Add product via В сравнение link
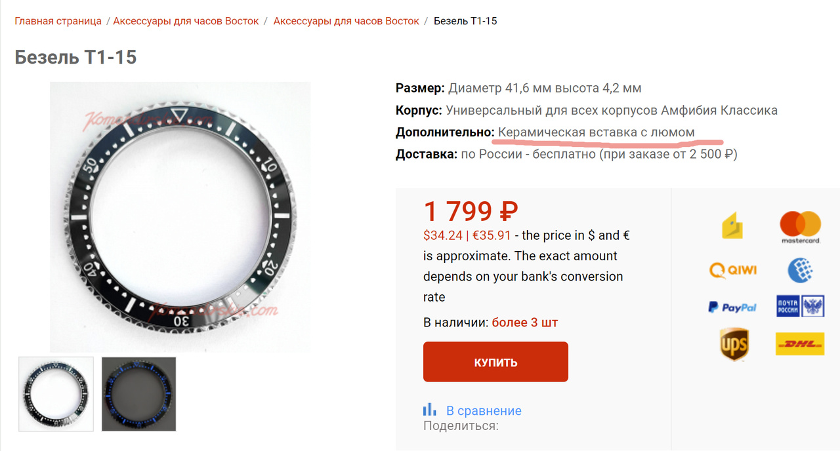This screenshot has height=451, width=840. coord(484,411)
